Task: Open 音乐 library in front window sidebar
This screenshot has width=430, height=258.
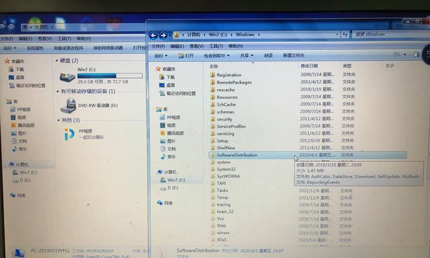Action: coord(171,157)
